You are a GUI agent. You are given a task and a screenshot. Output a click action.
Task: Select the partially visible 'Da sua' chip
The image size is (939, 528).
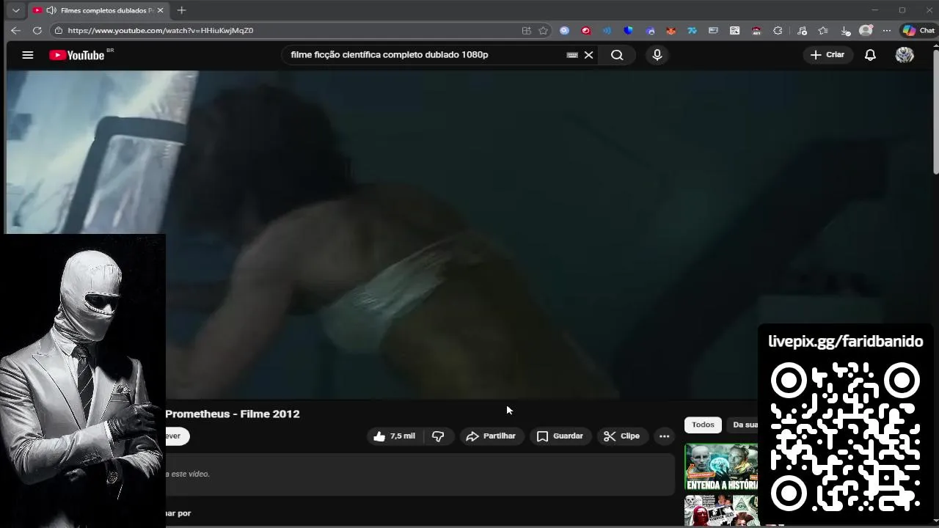click(x=744, y=425)
